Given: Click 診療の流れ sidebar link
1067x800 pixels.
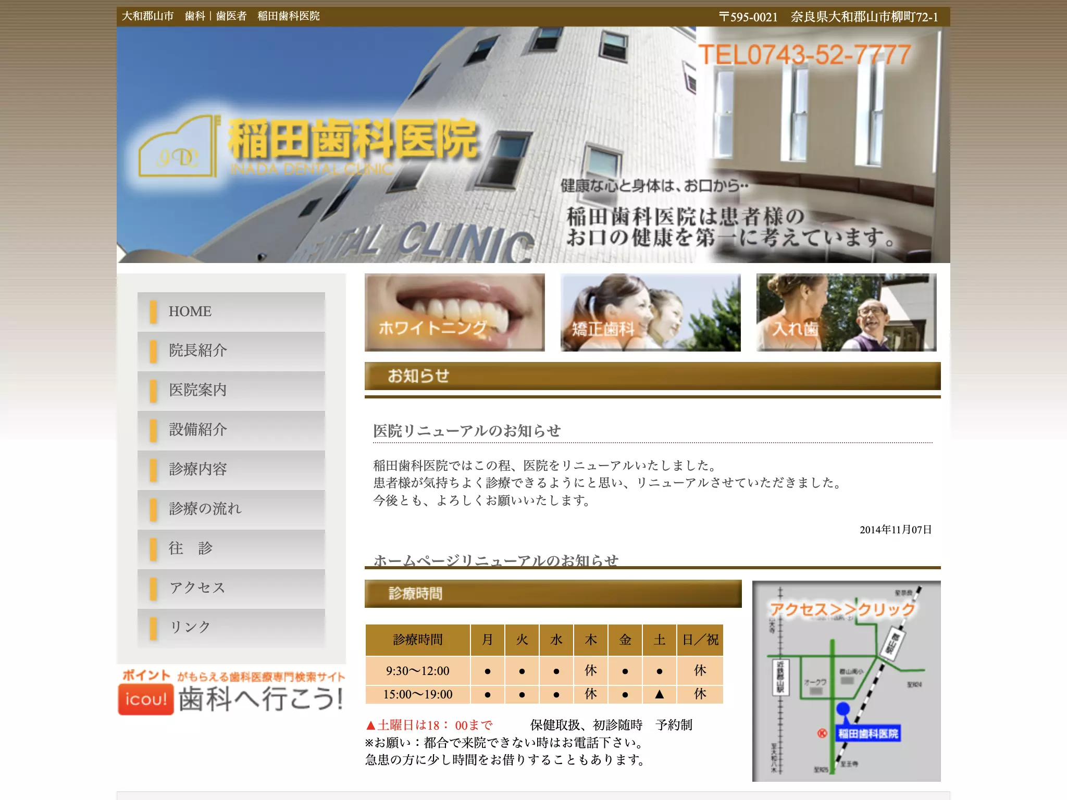Looking at the screenshot, I should pyautogui.click(x=231, y=509).
